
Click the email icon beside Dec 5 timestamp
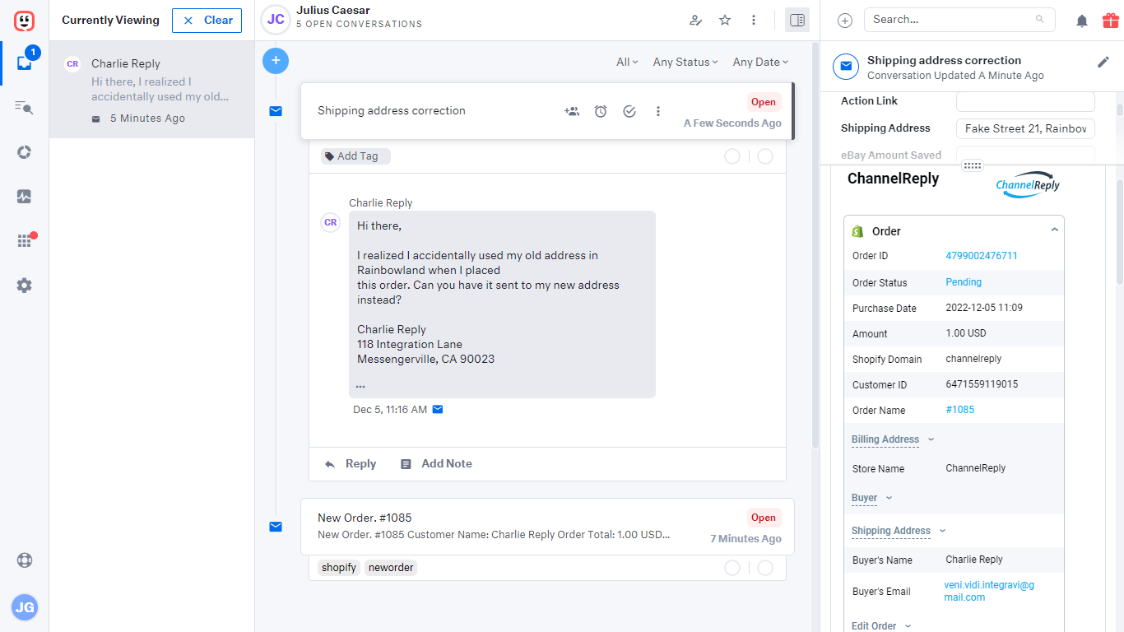point(438,409)
